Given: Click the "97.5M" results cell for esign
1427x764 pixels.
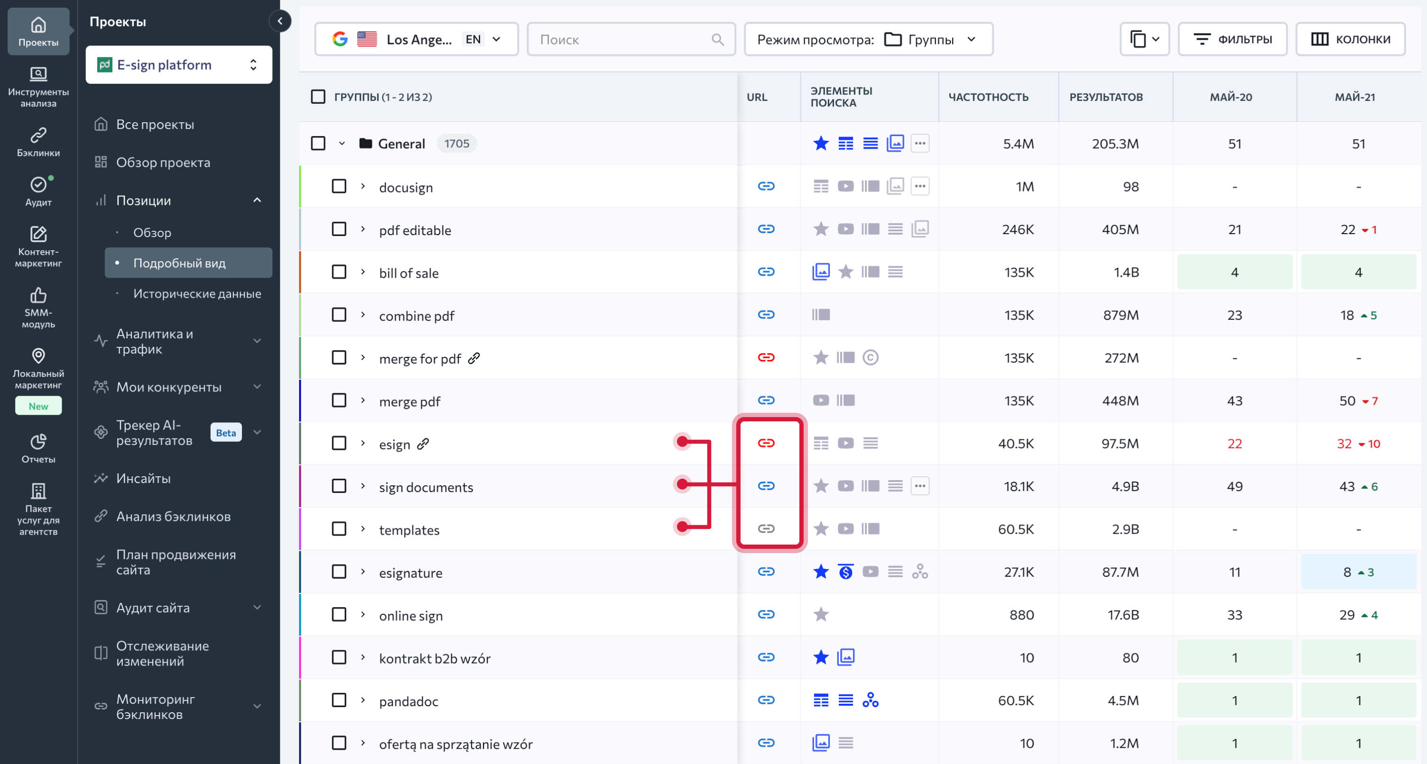Looking at the screenshot, I should tap(1120, 444).
